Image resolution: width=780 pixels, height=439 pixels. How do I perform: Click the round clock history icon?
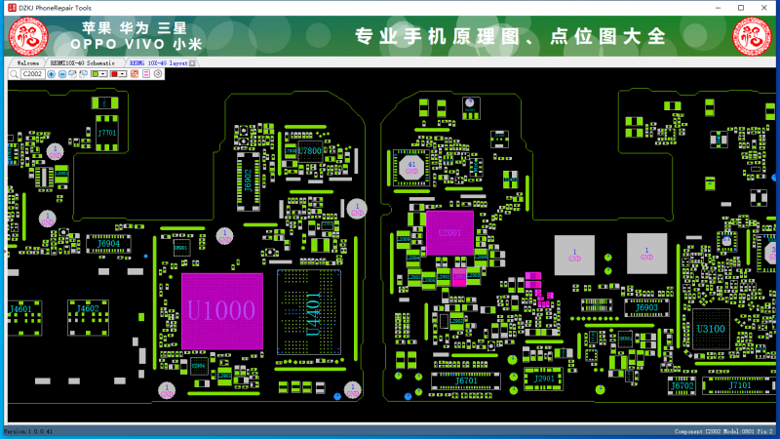click(x=158, y=74)
